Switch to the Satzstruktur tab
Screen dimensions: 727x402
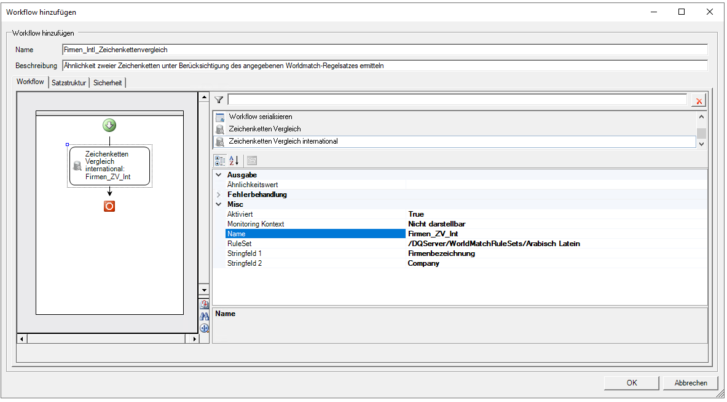pyautogui.click(x=69, y=83)
